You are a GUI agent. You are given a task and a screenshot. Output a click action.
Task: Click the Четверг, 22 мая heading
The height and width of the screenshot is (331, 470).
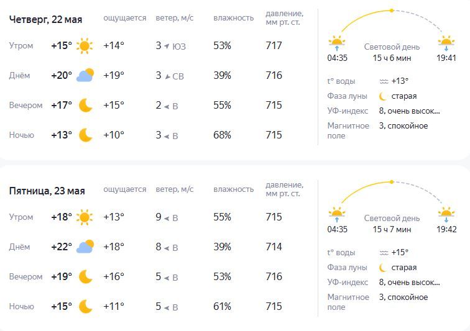click(x=45, y=20)
